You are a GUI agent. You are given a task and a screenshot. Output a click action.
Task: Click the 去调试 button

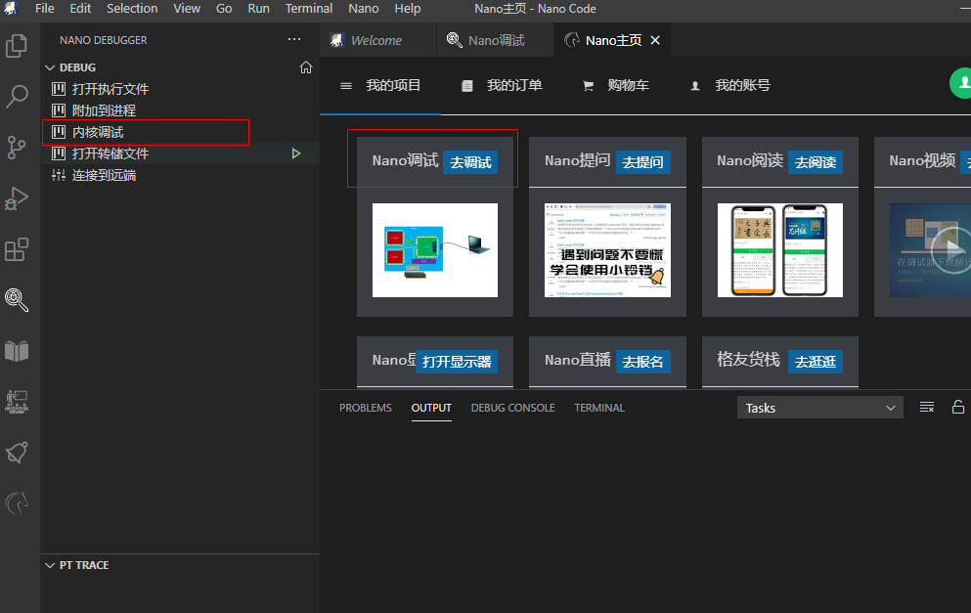pyautogui.click(x=470, y=162)
